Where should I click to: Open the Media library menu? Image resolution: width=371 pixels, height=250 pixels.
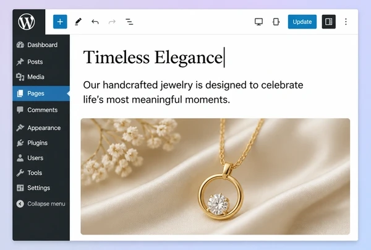[x=41, y=77]
